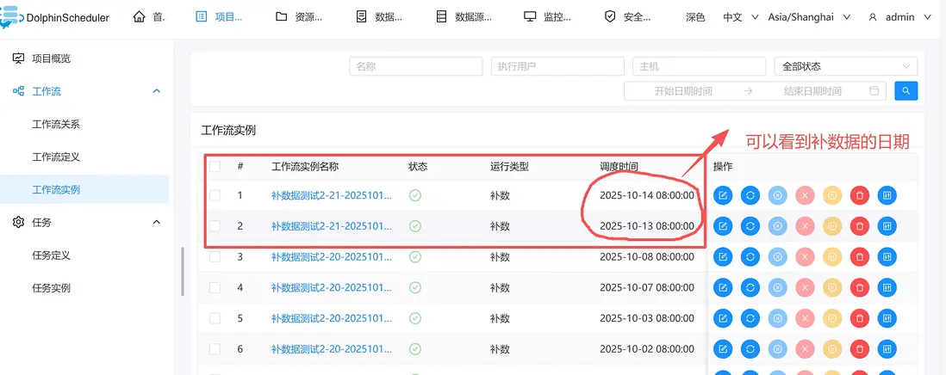Click the edit icon for instance row 3

coord(723,257)
